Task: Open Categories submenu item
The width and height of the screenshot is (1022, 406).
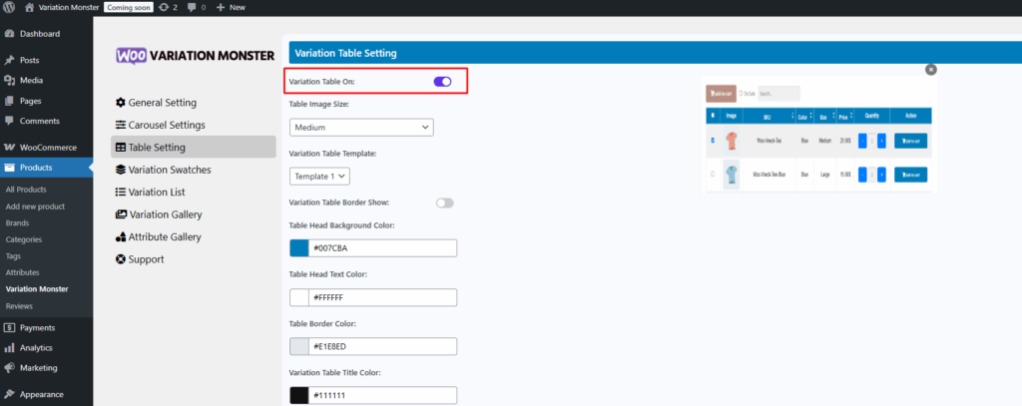Action: 24,239
